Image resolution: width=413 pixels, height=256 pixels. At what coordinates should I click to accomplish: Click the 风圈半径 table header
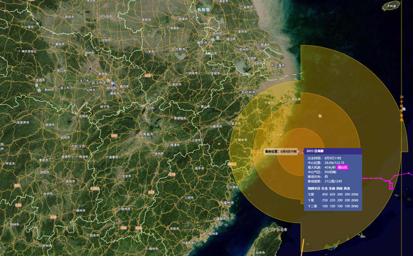pos(329,188)
